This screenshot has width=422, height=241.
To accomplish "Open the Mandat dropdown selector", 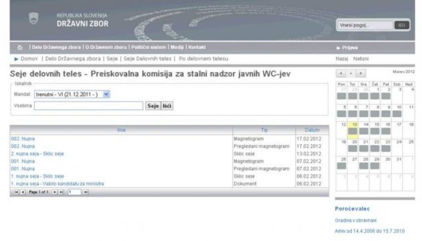I will coord(105,94).
